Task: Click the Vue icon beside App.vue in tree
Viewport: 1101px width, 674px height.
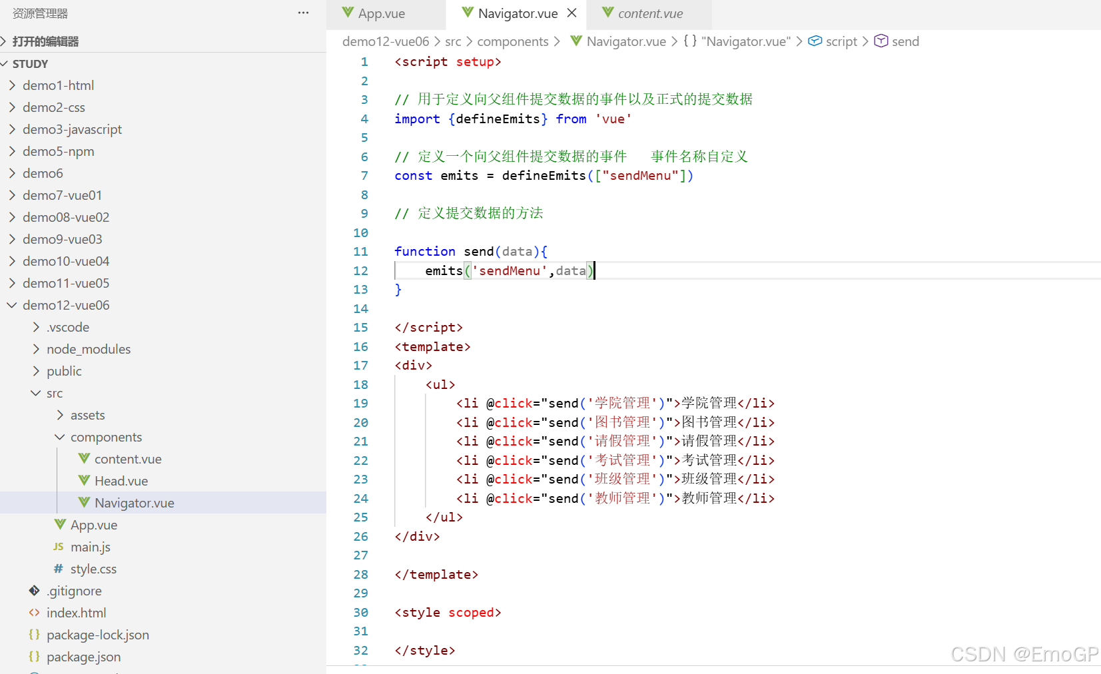Action: [x=60, y=524]
